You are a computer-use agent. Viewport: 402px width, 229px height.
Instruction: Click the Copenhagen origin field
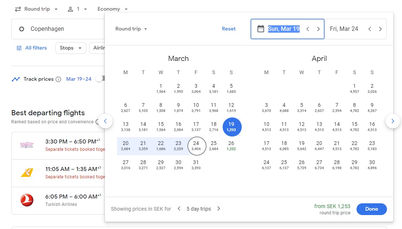click(59, 29)
